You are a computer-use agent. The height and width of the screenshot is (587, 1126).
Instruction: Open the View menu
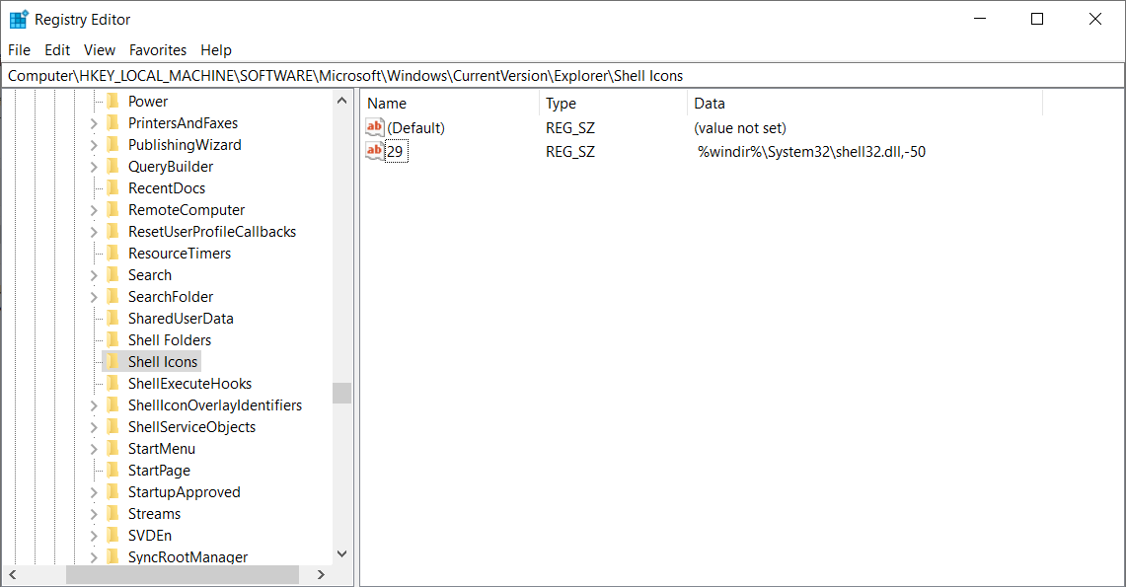click(x=99, y=50)
